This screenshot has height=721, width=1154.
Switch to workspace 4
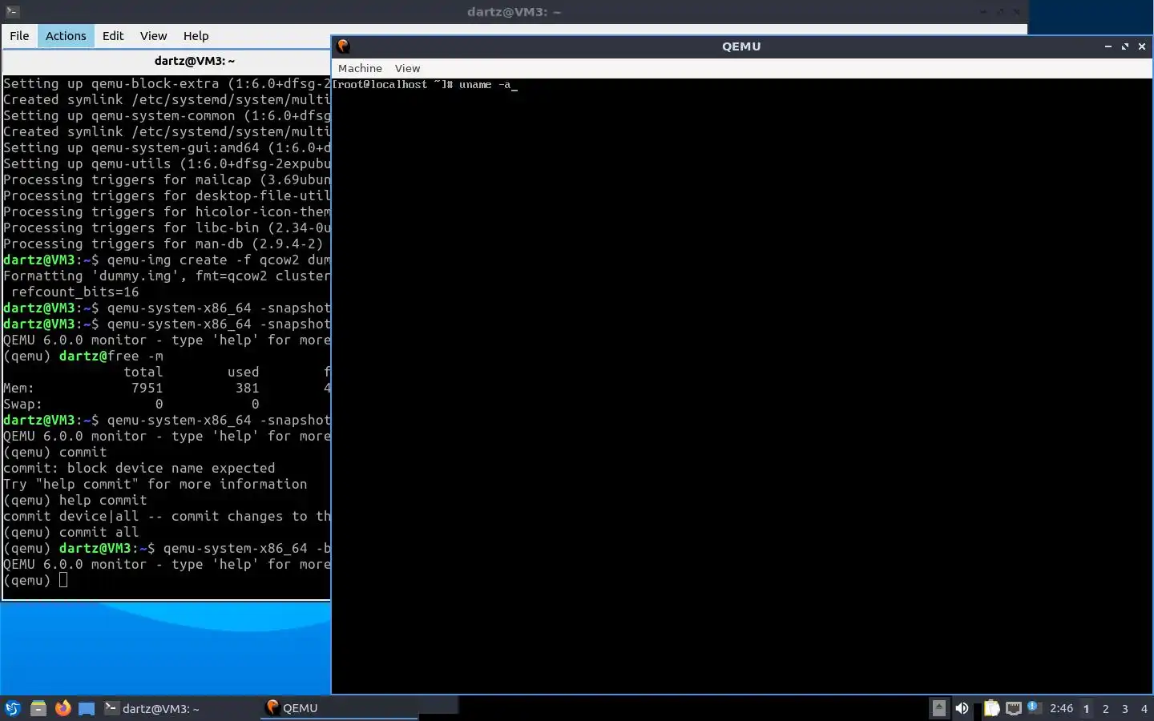[1144, 709]
